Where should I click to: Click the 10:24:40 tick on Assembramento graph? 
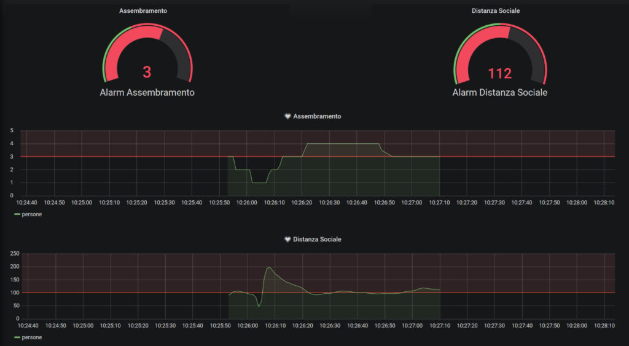[x=27, y=203]
